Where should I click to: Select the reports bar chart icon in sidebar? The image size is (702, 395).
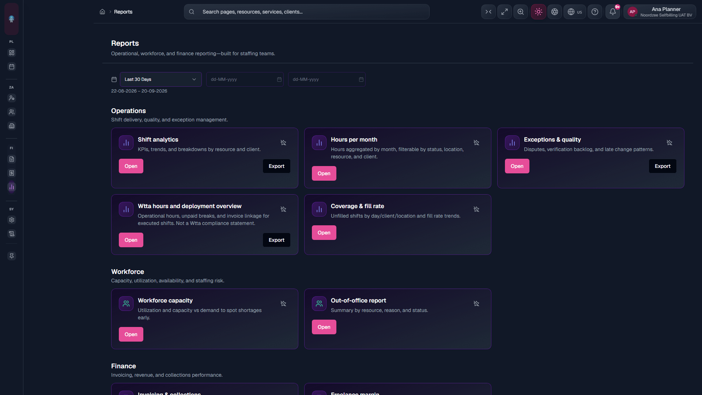(12, 187)
